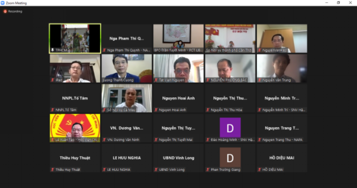Click brown D avatar of Phan Trường Giang
Viewport: 357px width, 188px height.
(230, 157)
